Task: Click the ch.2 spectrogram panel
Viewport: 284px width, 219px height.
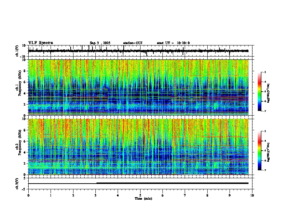Action: pyautogui.click(x=138, y=147)
